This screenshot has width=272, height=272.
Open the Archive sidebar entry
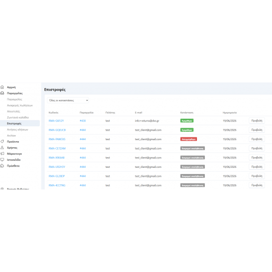[x=11, y=136]
